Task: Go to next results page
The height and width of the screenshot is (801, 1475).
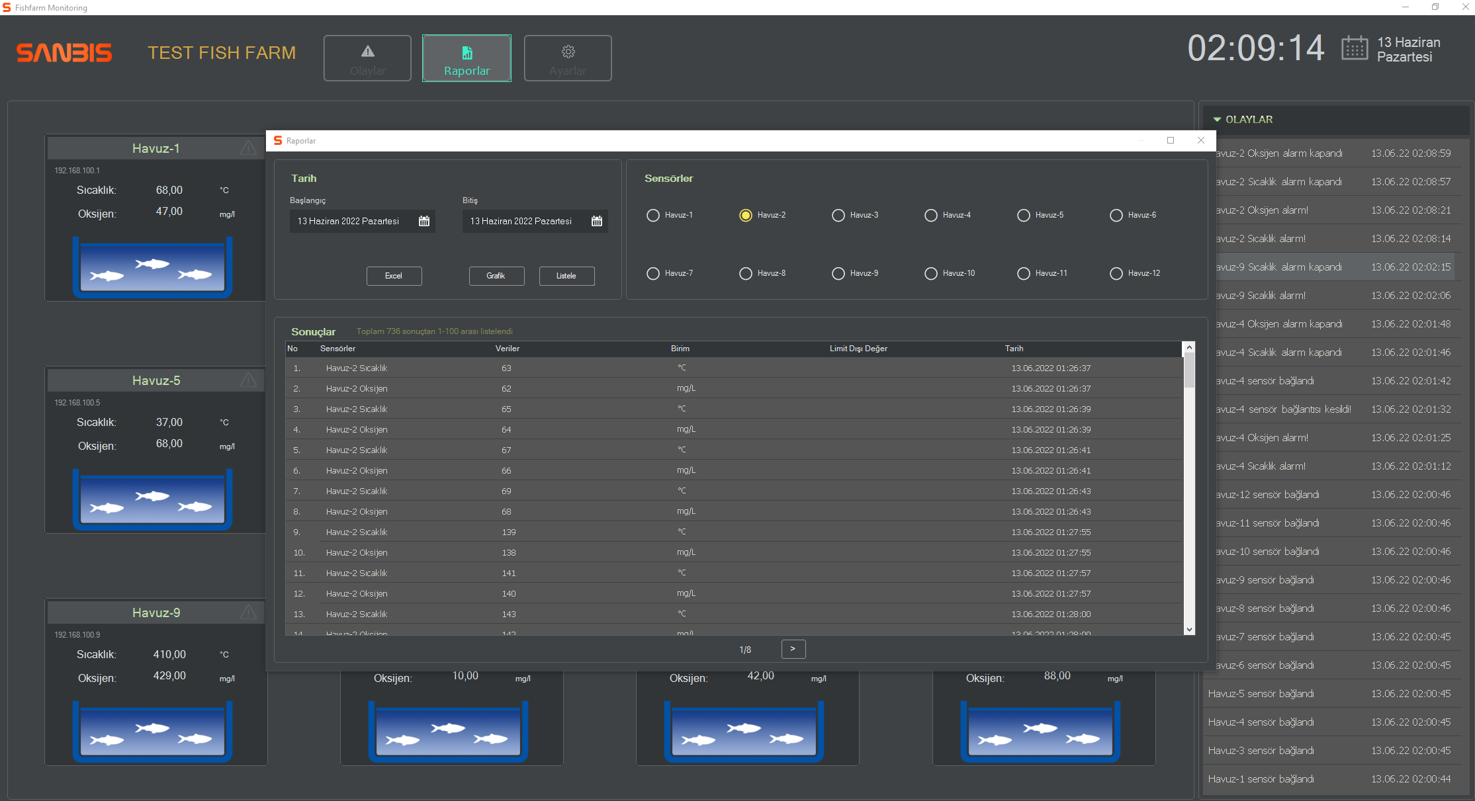Action: click(x=793, y=649)
